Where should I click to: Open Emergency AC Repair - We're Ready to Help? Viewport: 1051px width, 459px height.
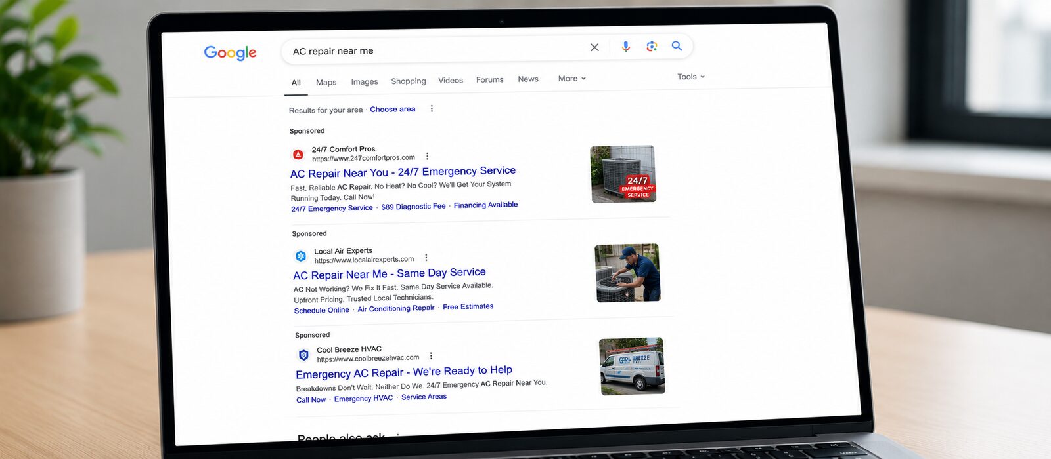tap(404, 372)
